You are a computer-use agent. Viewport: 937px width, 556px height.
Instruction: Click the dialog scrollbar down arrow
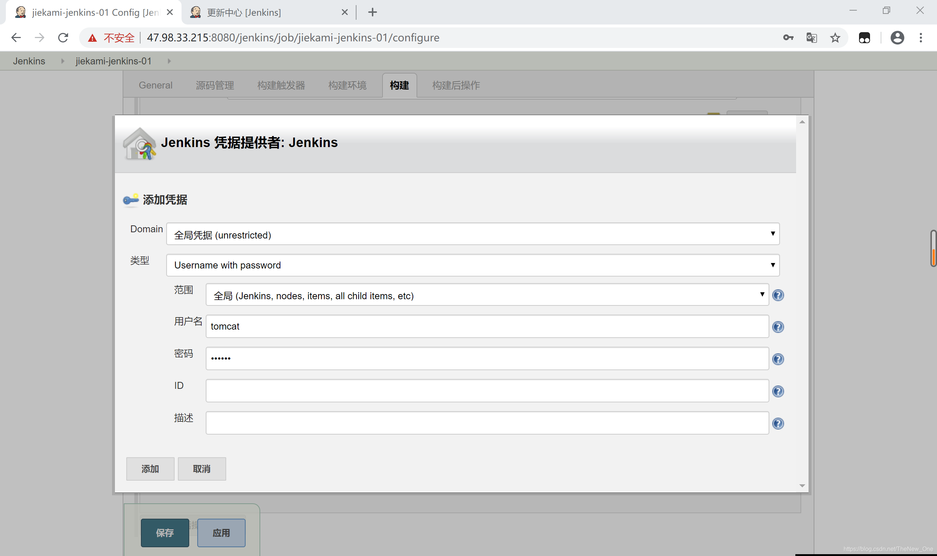802,485
